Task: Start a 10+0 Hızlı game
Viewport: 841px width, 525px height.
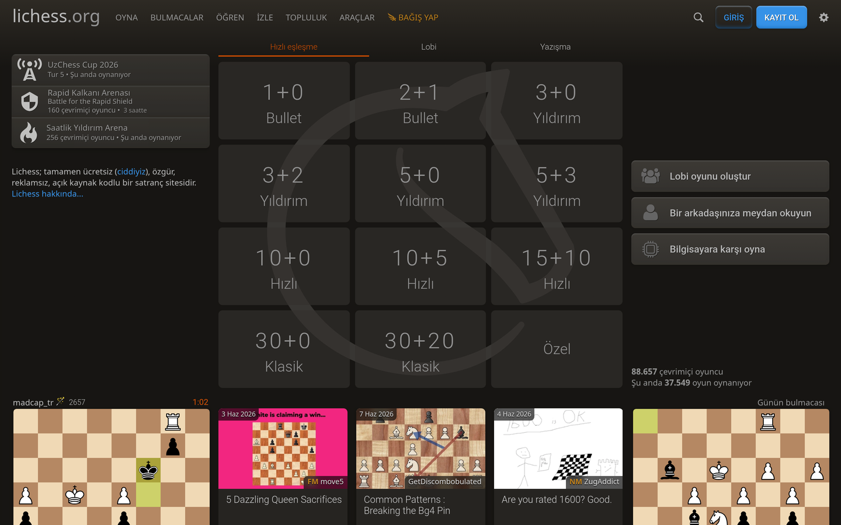Action: click(284, 267)
